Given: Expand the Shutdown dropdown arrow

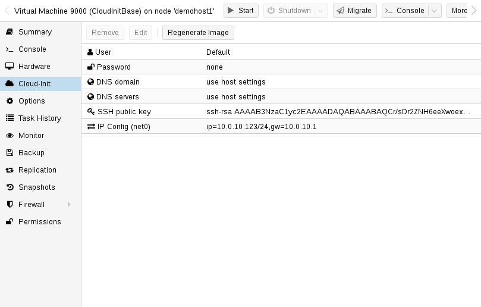Looking at the screenshot, I should click(320, 11).
